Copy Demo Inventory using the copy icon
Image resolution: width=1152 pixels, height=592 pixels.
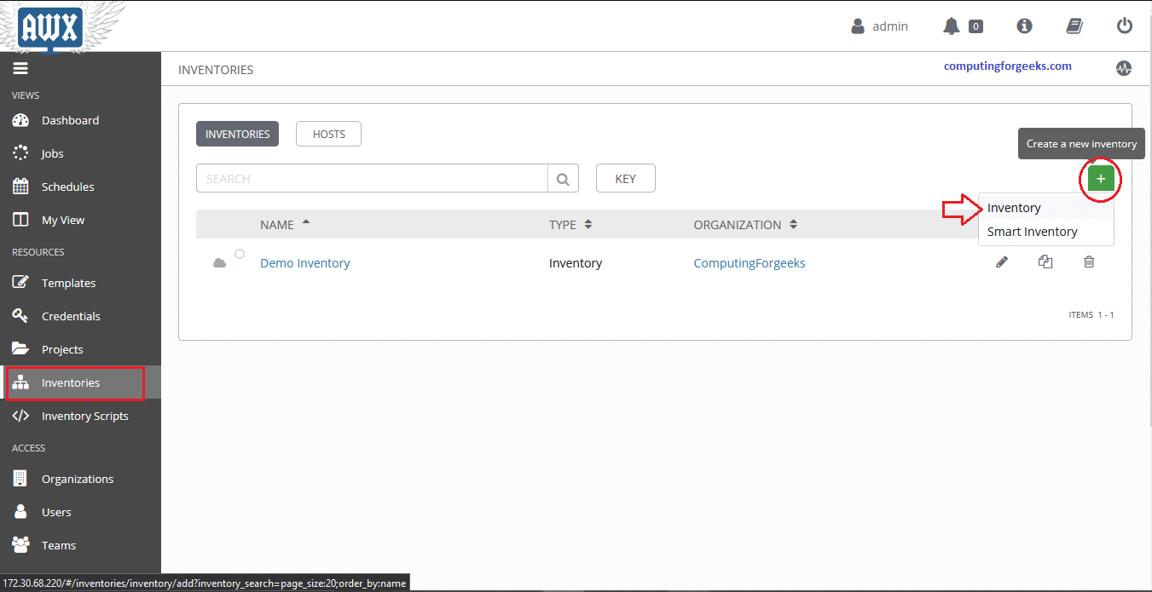click(x=1045, y=262)
